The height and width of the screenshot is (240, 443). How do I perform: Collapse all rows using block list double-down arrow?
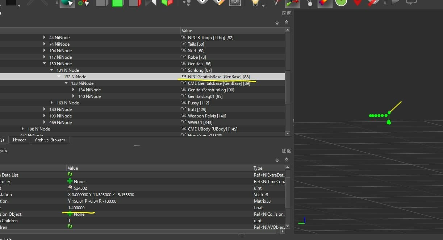click(x=277, y=23)
